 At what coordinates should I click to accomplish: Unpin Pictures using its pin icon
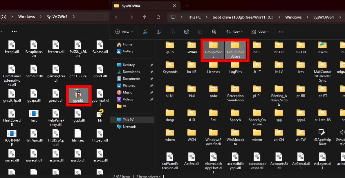[x=151, y=86]
